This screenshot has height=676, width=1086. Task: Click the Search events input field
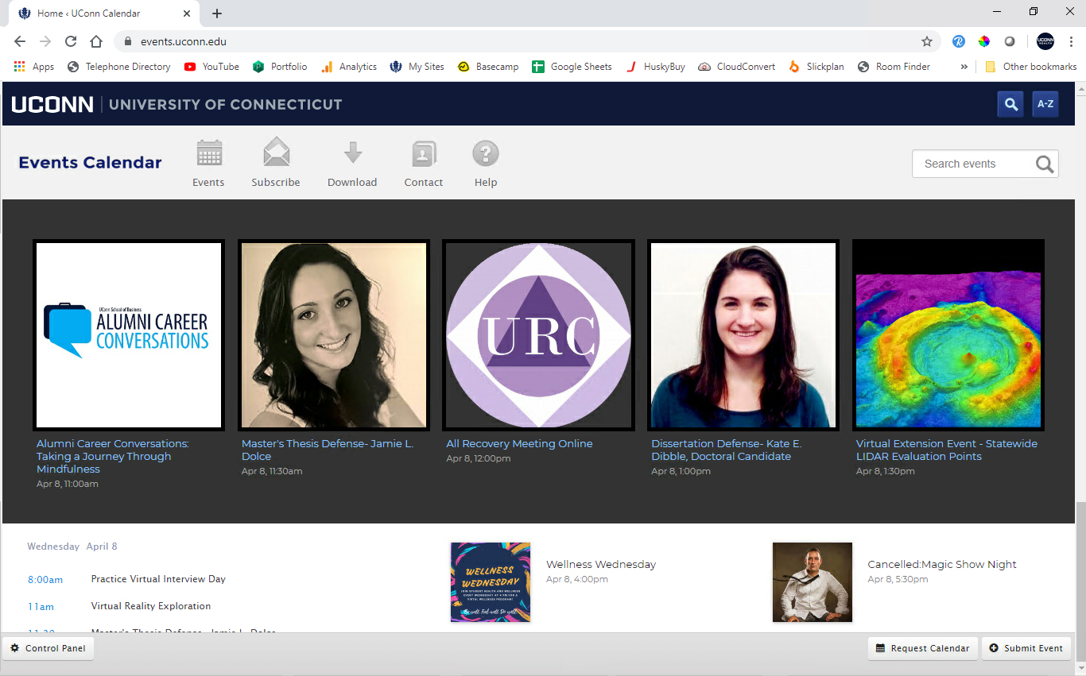(974, 164)
